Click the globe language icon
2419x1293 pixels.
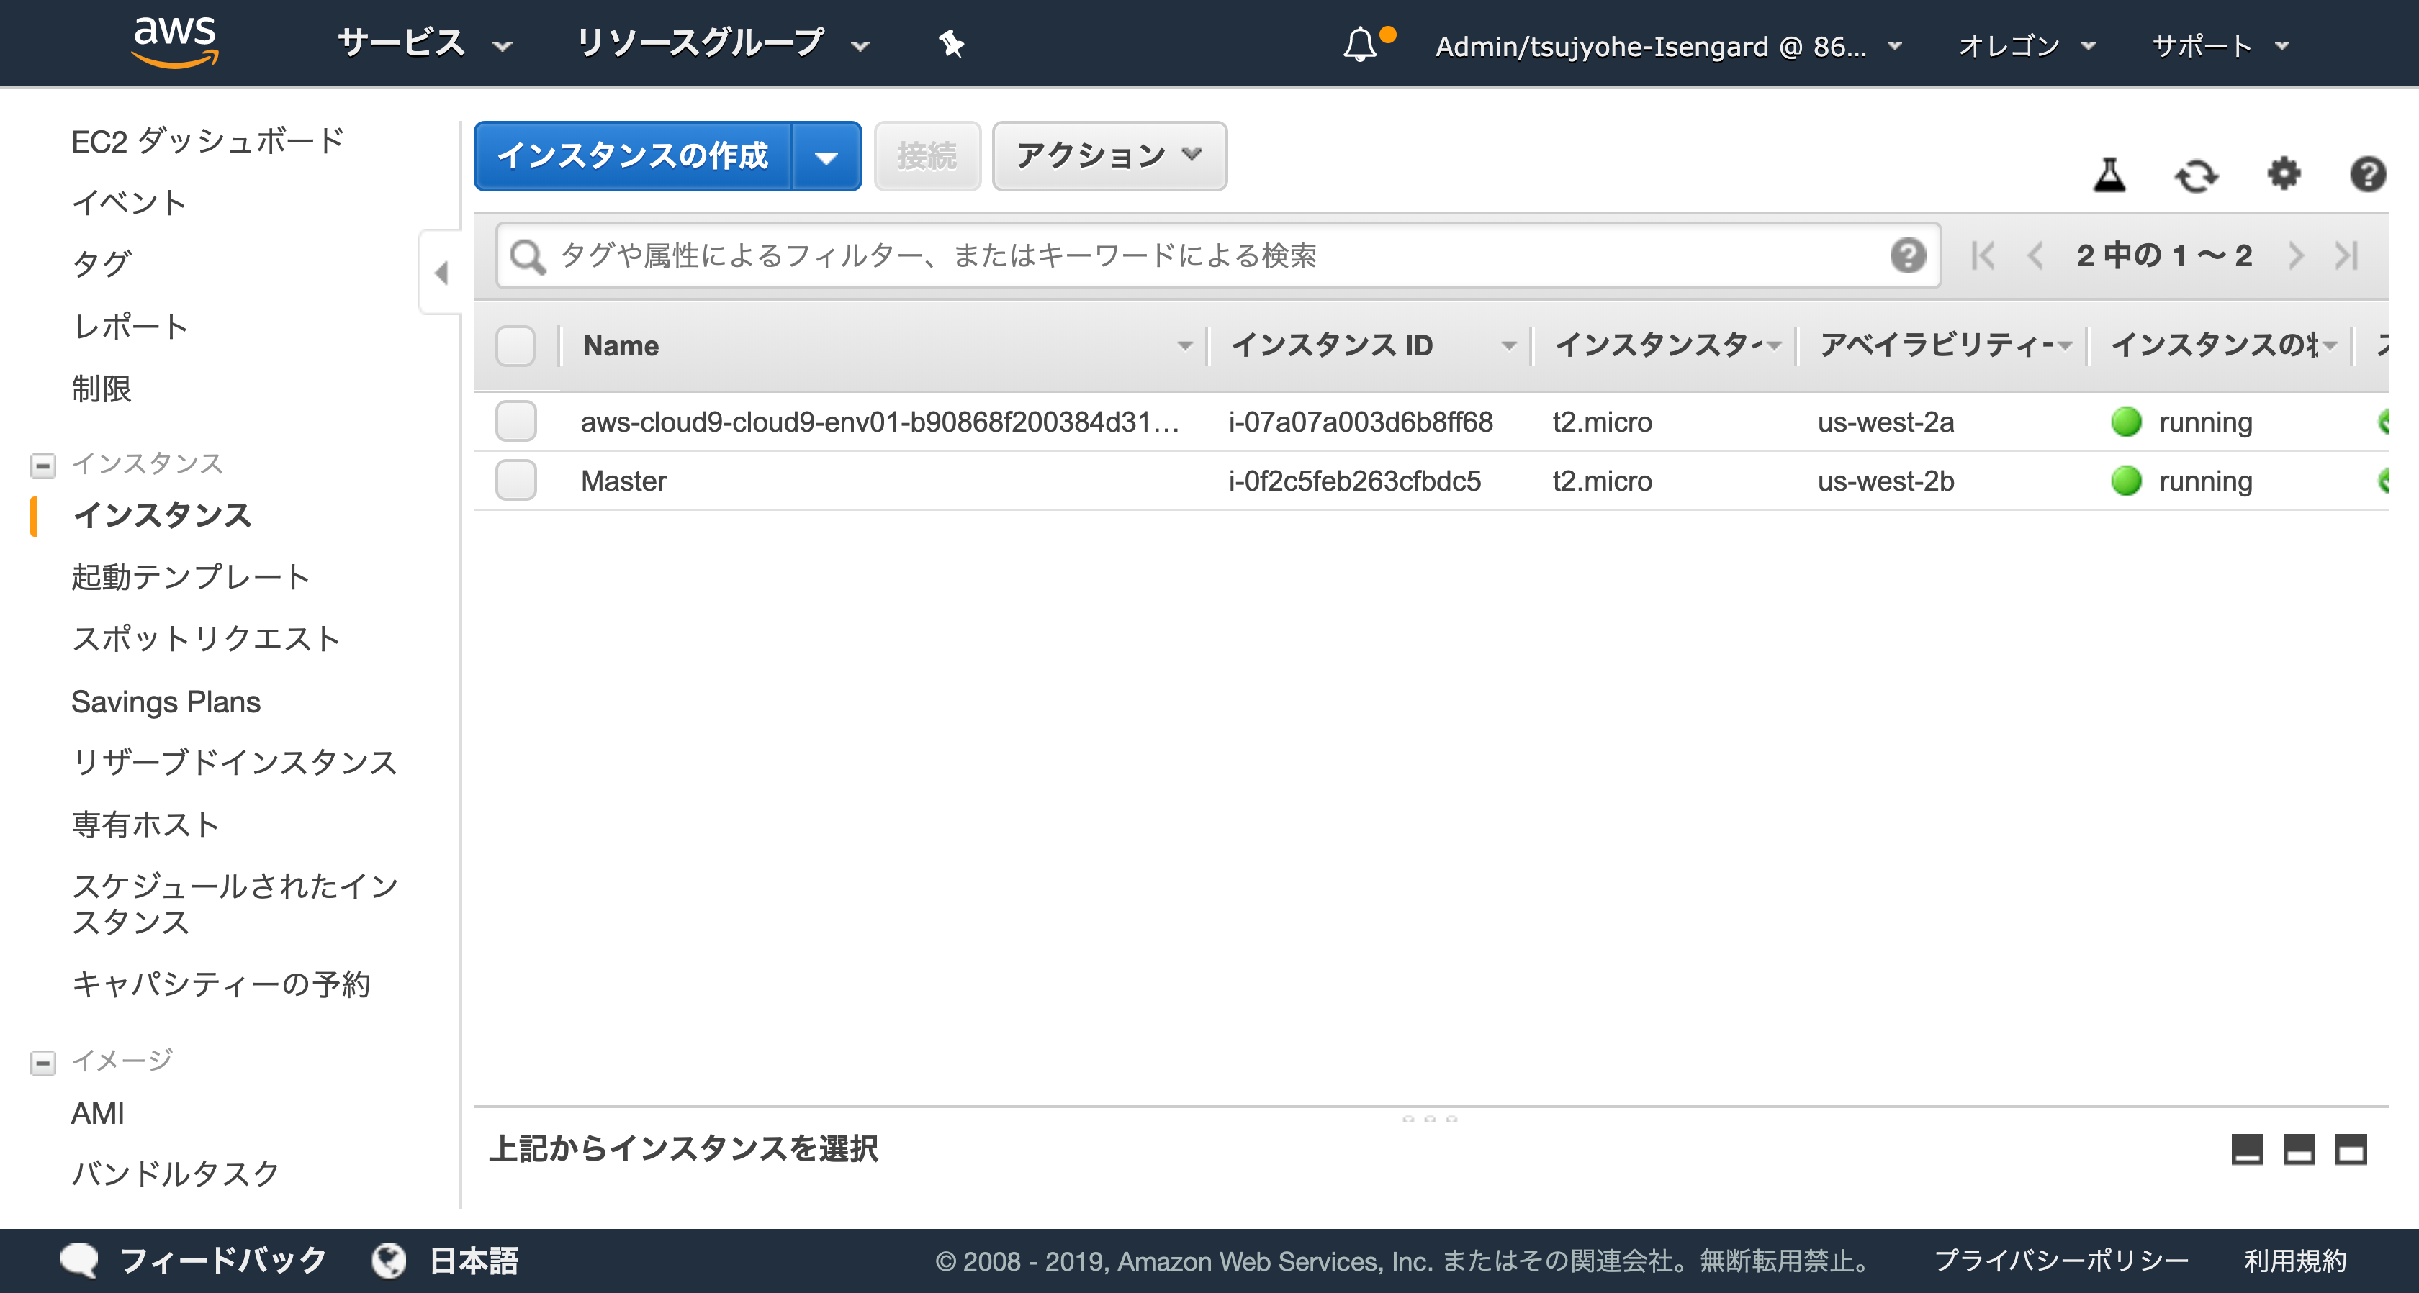point(389,1260)
